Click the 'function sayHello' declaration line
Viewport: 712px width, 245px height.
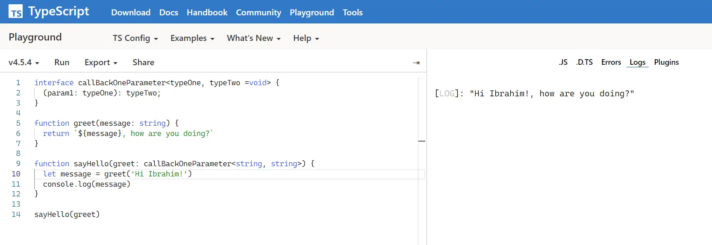click(174, 164)
